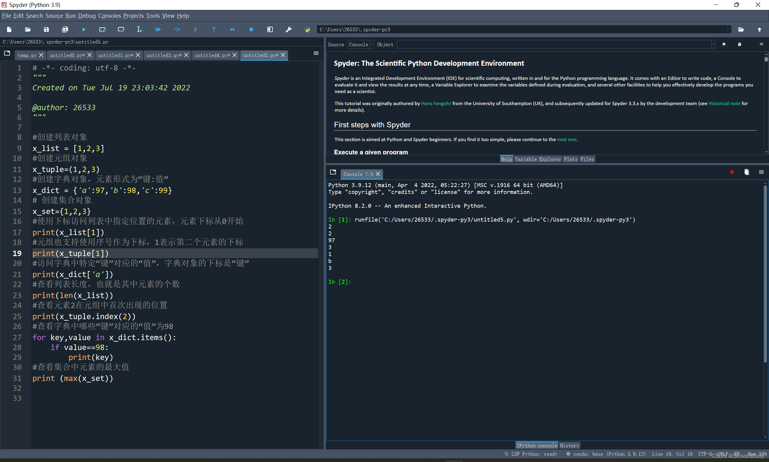Viewport: 769px width, 462px height.
Task: Open the Consoles menu
Action: coord(109,16)
